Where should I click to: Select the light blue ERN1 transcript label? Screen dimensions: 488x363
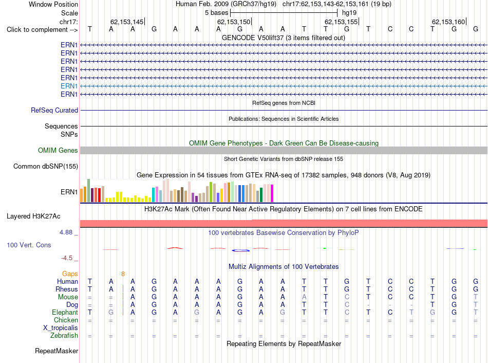click(x=69, y=86)
